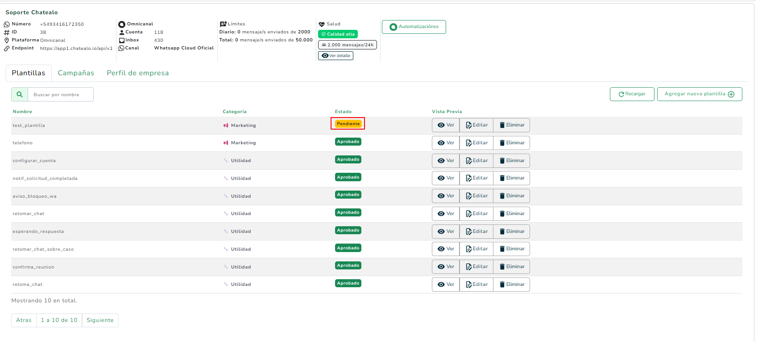762x342 pixels.
Task: View preview of configurar_cuenta template
Action: click(446, 161)
